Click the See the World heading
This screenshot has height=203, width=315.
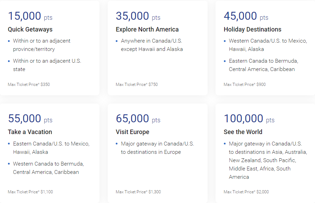(243, 132)
